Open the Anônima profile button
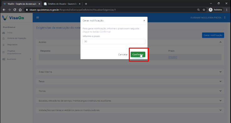 tap(216, 10)
